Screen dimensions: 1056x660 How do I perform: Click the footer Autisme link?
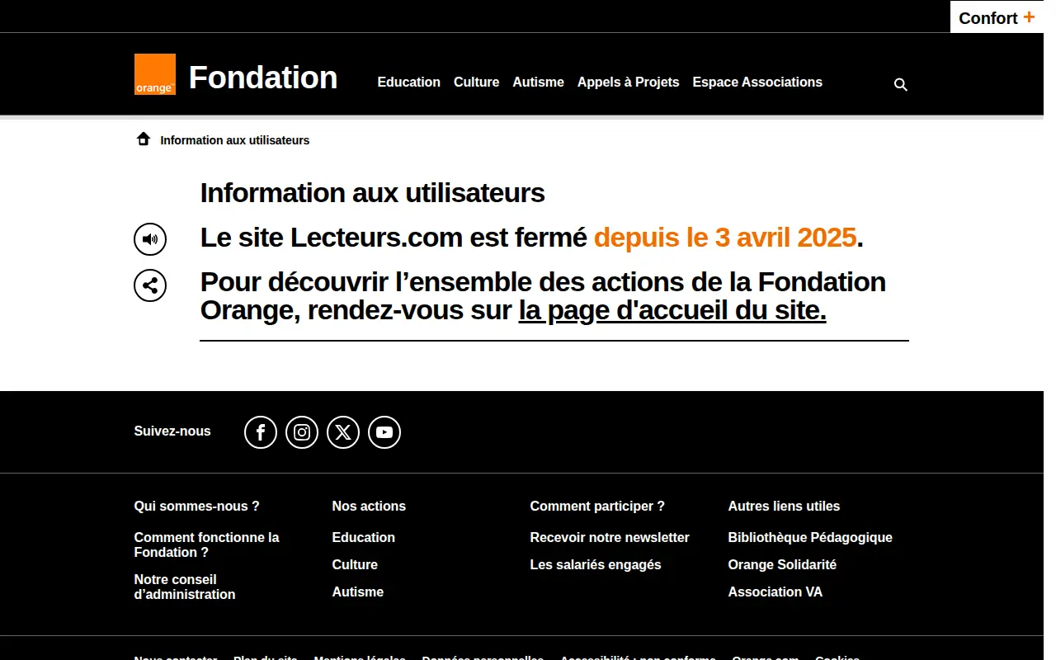pyautogui.click(x=358, y=592)
